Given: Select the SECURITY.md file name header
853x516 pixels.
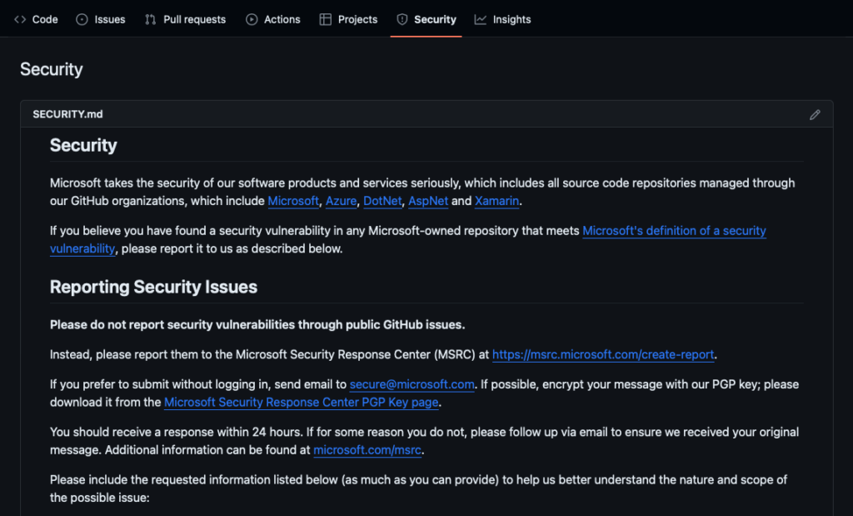Looking at the screenshot, I should (x=67, y=114).
